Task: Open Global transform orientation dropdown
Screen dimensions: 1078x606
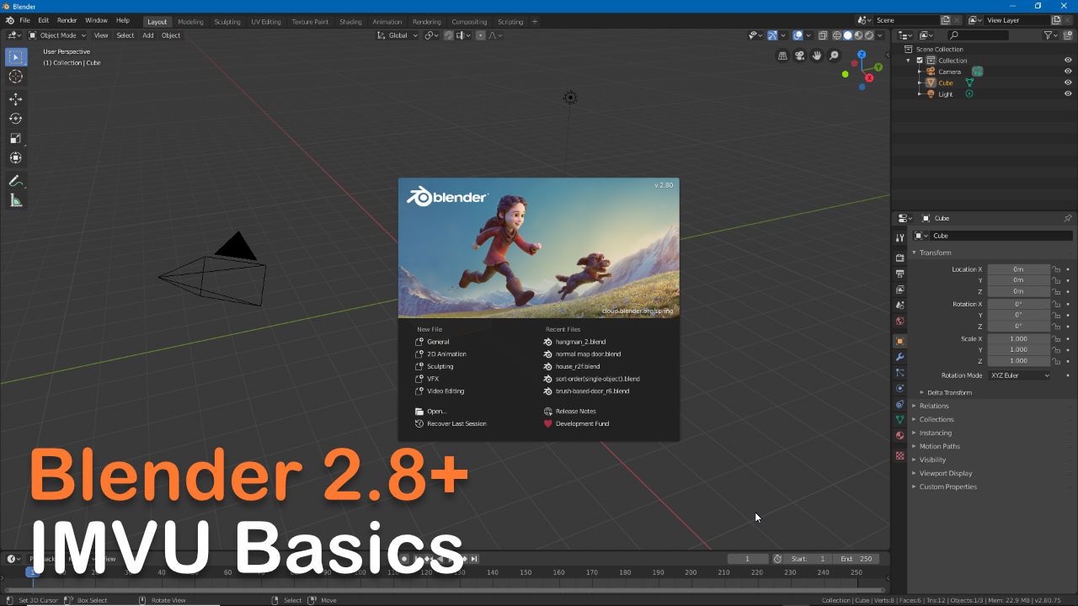Action: (x=398, y=35)
